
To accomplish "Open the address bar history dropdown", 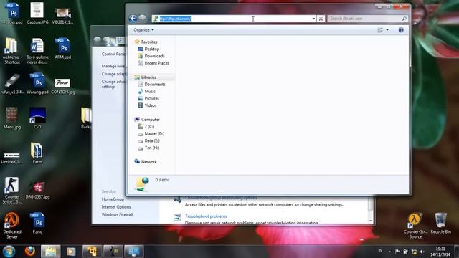I will click(313, 19).
